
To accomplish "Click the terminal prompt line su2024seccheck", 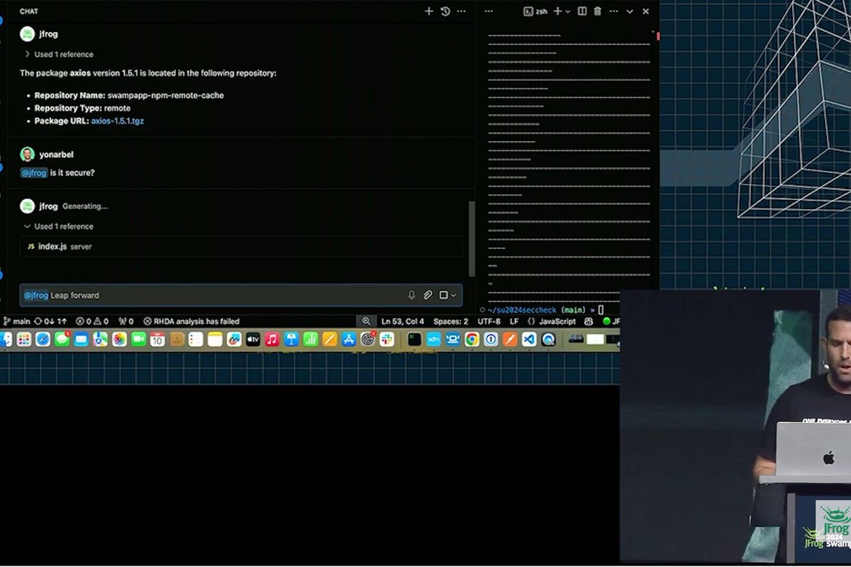I will pyautogui.click(x=545, y=310).
